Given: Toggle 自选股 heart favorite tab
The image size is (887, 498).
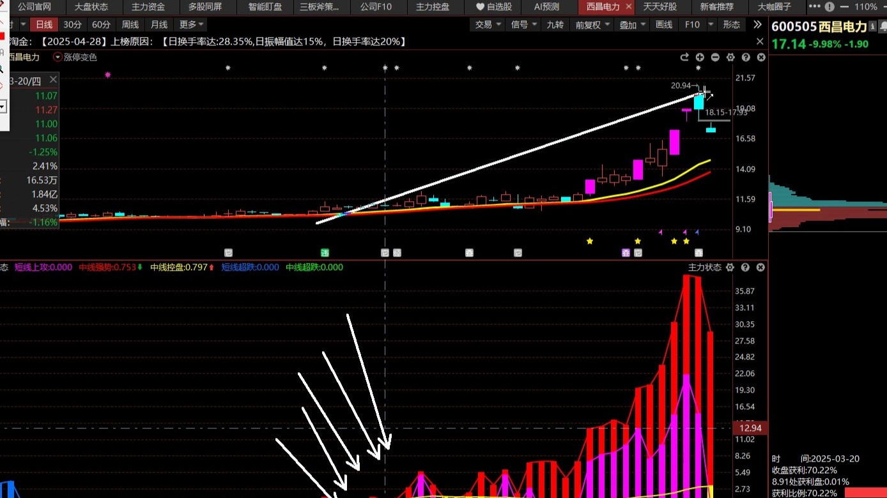Looking at the screenshot, I should click(x=493, y=7).
